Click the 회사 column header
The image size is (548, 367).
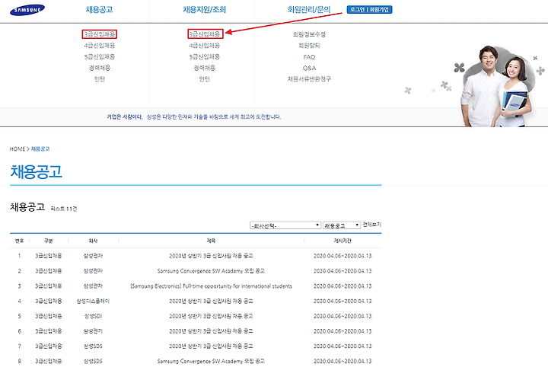[93, 241]
